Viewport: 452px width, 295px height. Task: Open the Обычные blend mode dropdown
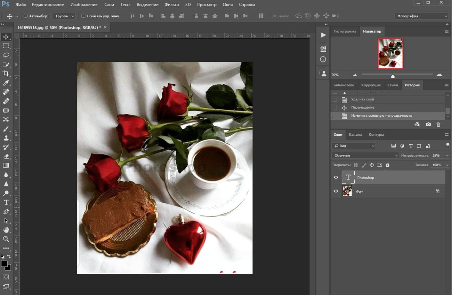[365, 155]
